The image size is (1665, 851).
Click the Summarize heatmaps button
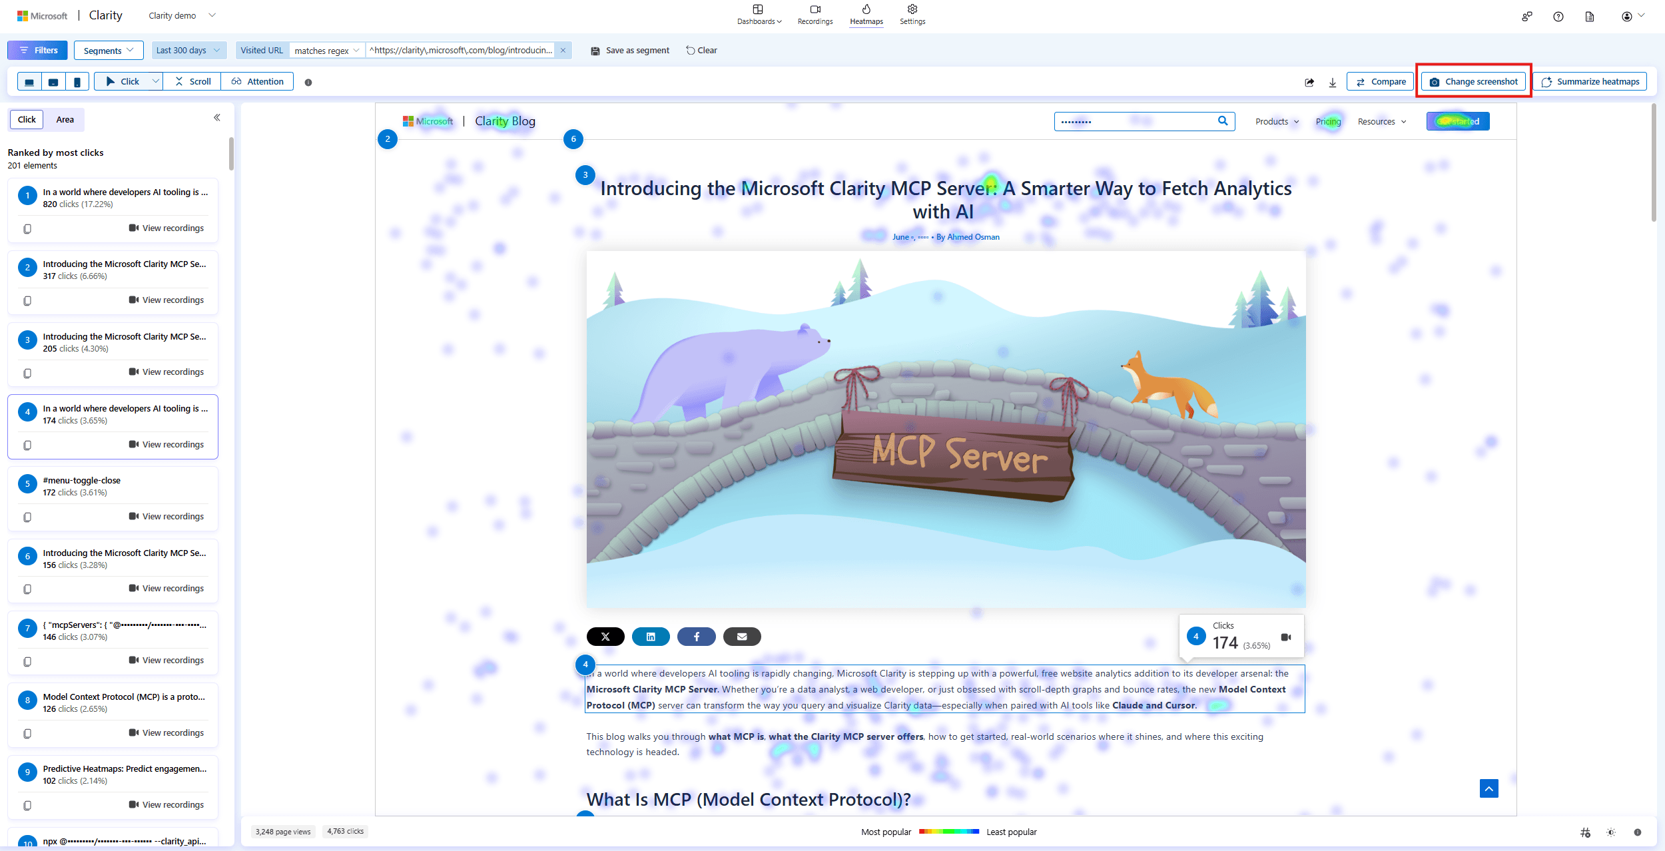pos(1590,82)
